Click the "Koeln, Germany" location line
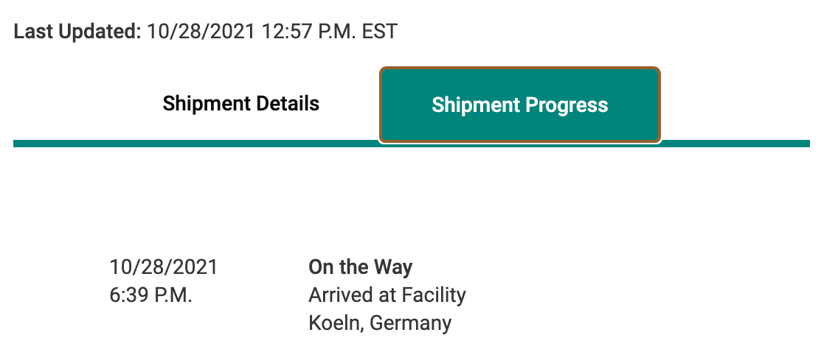 click(379, 323)
